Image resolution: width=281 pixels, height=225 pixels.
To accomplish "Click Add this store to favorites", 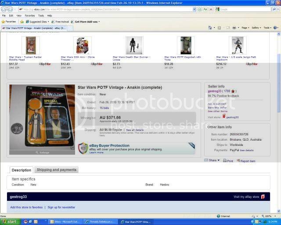I will (26, 207).
